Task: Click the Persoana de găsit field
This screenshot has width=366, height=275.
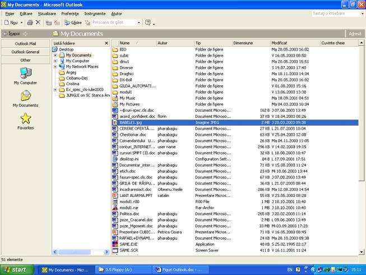Action: click(x=114, y=22)
